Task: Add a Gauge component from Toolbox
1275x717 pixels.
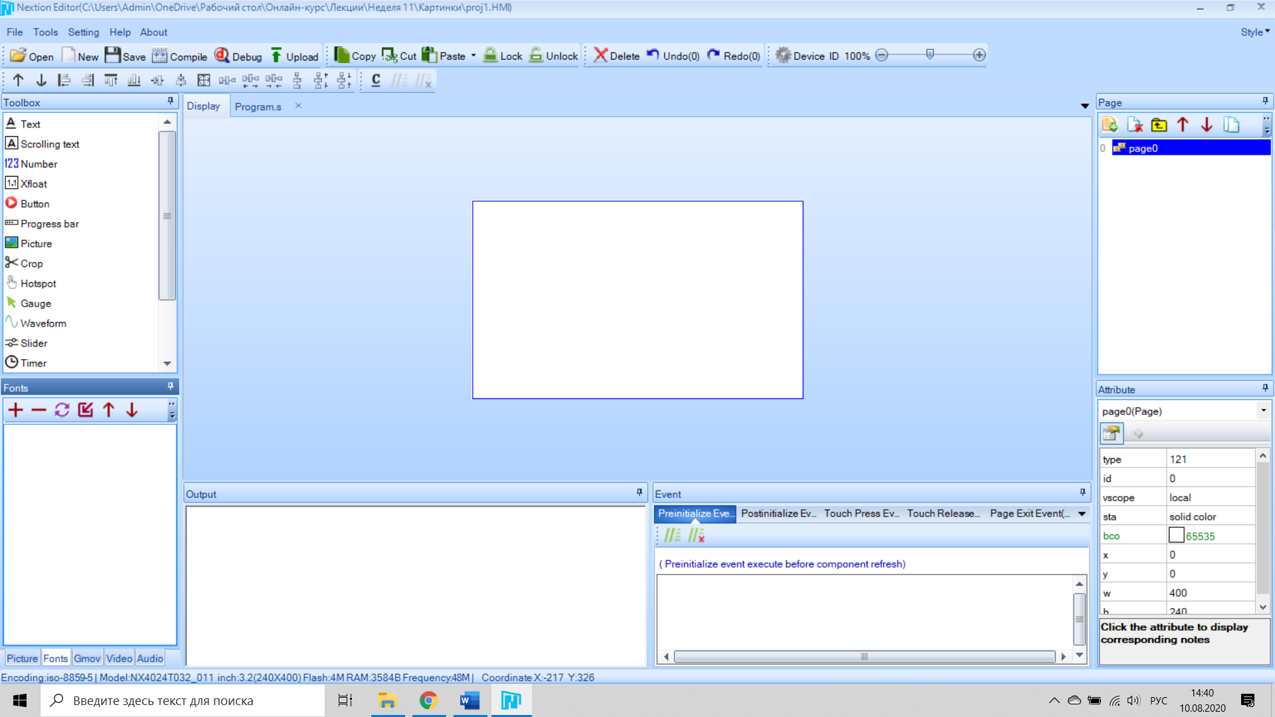Action: point(35,303)
